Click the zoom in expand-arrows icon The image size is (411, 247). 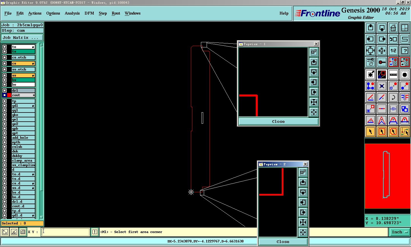pyautogui.click(x=370, y=51)
